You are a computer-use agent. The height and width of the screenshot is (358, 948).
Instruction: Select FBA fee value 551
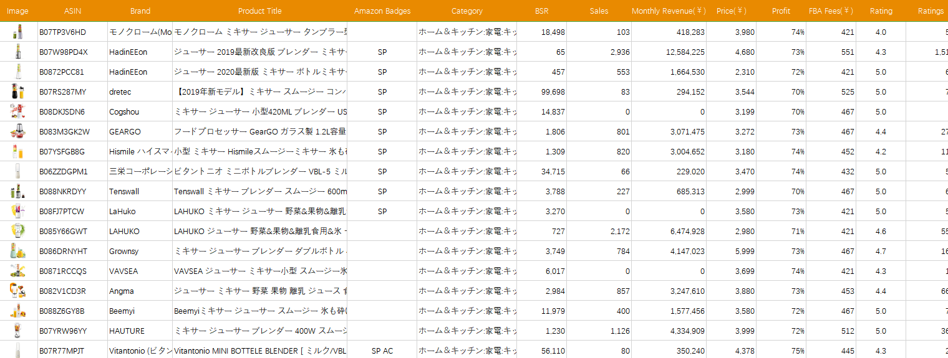point(848,52)
